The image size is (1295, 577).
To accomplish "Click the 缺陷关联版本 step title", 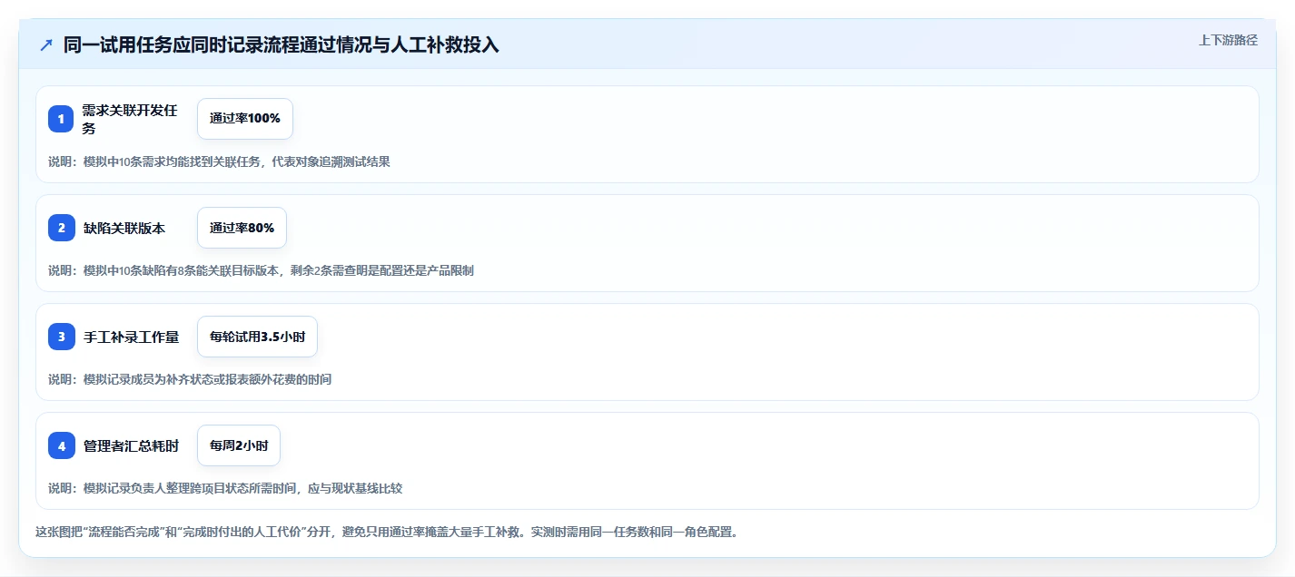I will [x=124, y=228].
